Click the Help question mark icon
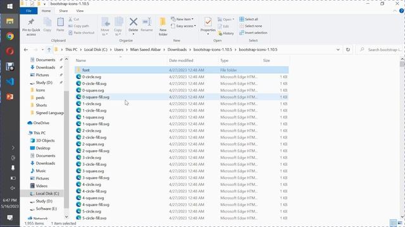Image resolution: width=405 pixels, height=227 pixels. click(401, 11)
